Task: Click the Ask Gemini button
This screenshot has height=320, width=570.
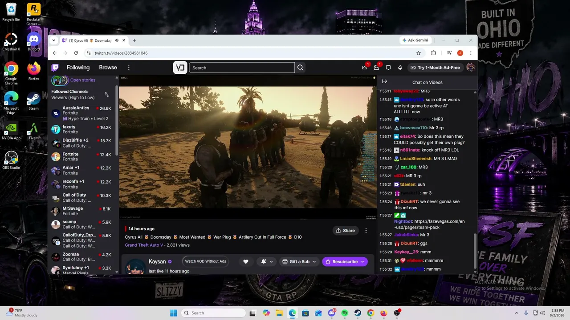Action: coord(415,40)
